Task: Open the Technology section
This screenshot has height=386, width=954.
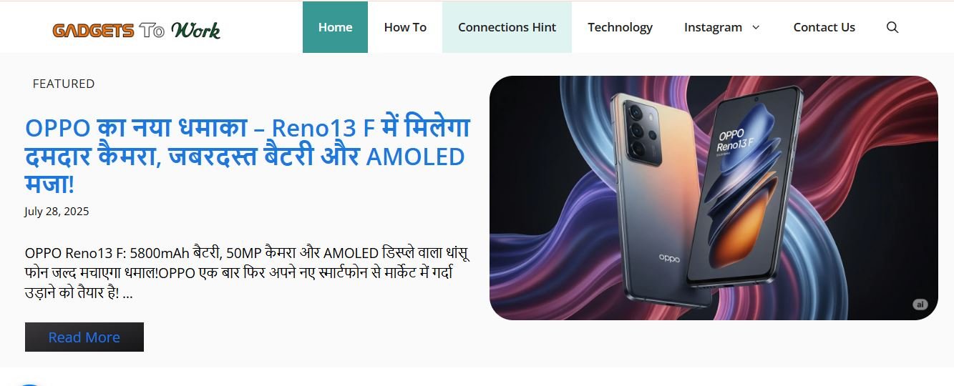Action: [x=620, y=27]
